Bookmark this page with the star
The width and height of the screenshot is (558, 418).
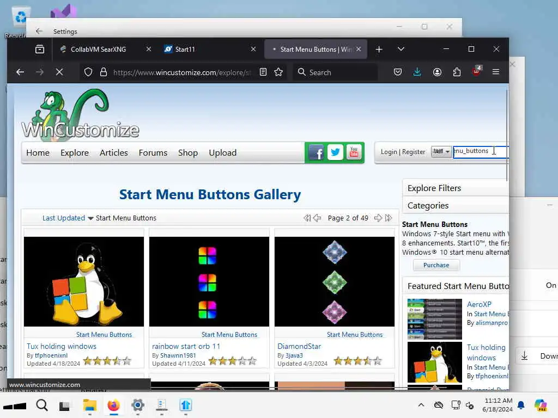click(x=278, y=72)
